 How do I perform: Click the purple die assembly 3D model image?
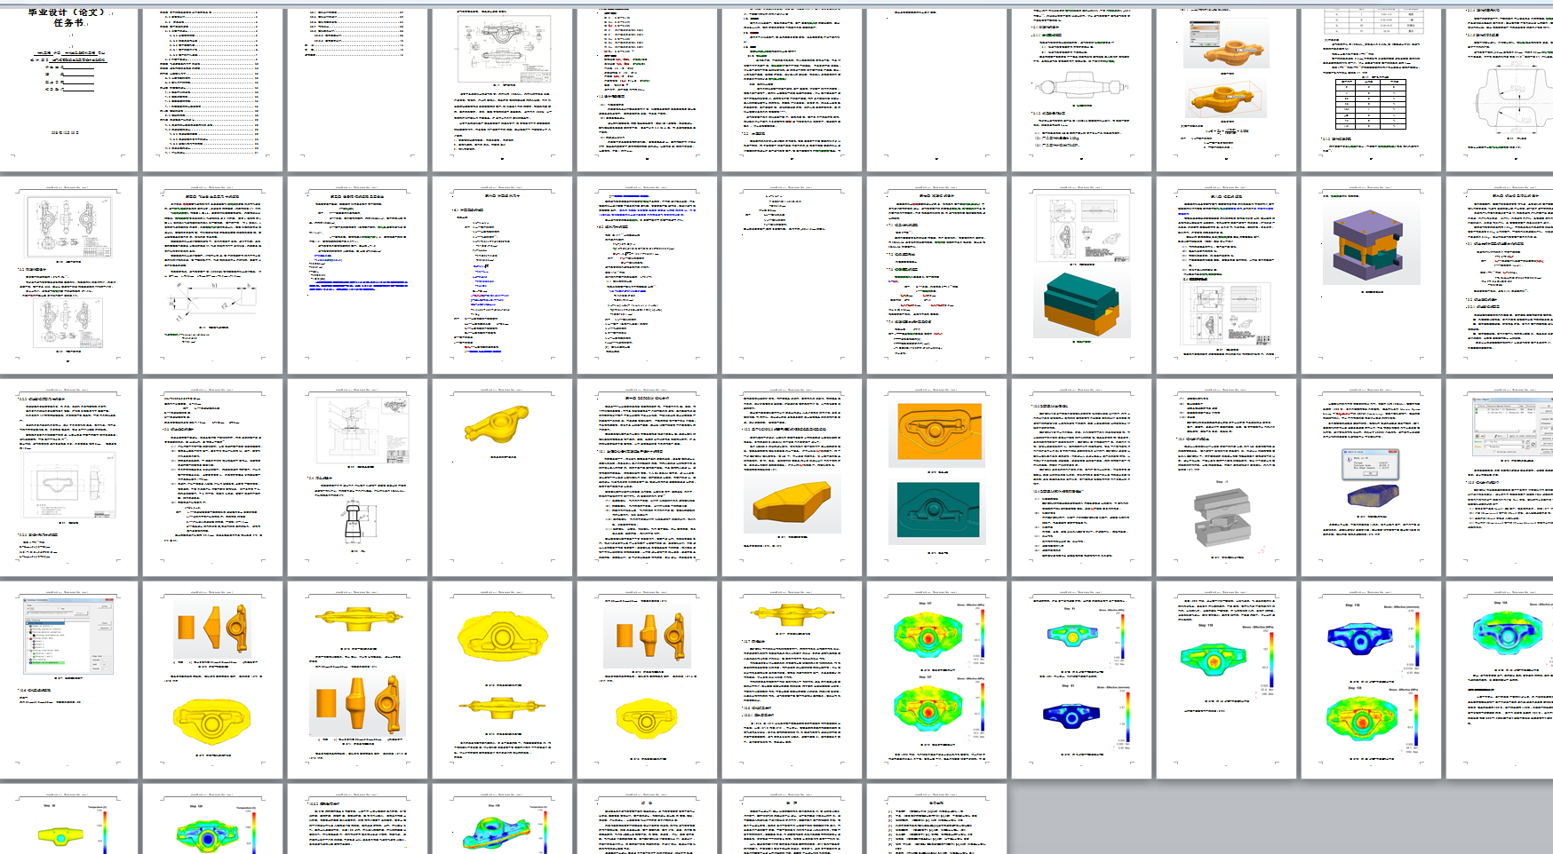(x=1366, y=245)
